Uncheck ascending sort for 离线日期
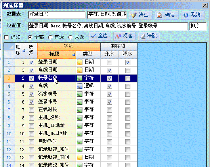Image resolution: width=210 pixels, height=167 pixels. coord(109,70)
